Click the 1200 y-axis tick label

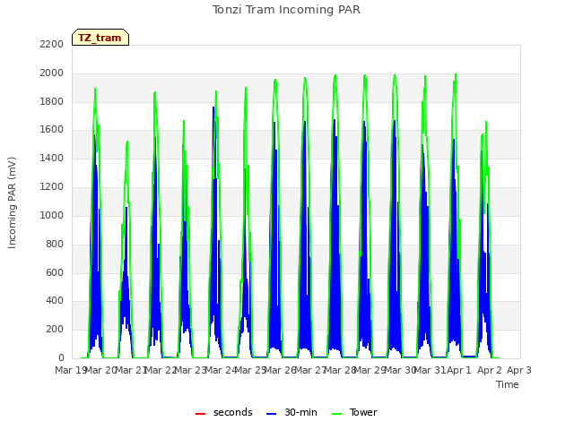(x=52, y=187)
